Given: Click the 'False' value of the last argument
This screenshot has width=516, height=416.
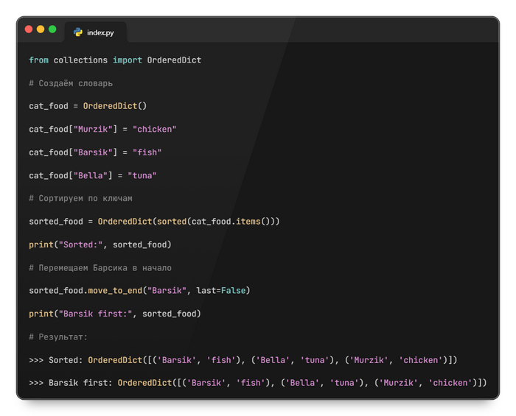Looking at the screenshot, I should point(235,291).
